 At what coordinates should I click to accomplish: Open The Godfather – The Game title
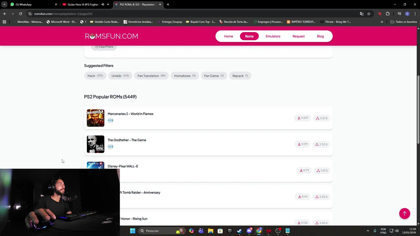click(x=127, y=140)
